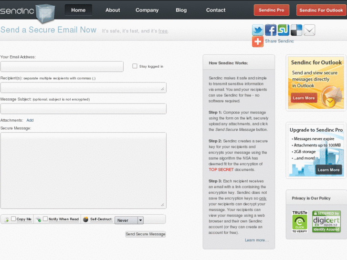This screenshot has width=347, height=260.
Task: Share Sendinc by email envelope icon
Action: tap(309, 30)
